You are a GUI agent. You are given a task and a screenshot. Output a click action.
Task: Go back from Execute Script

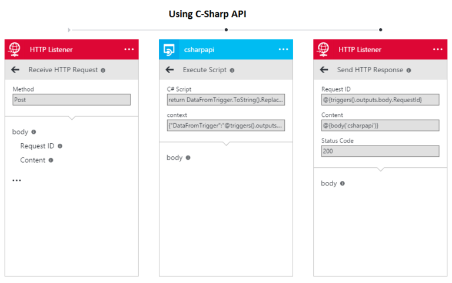coord(169,70)
